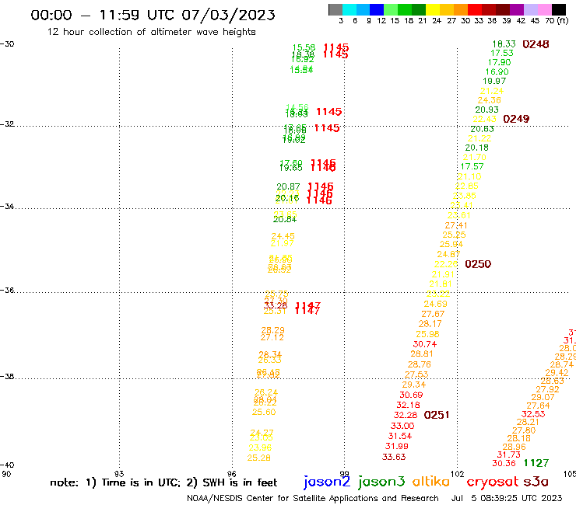Select the lavender swatch in the color scale
The height and width of the screenshot is (505, 576).
[530, 9]
